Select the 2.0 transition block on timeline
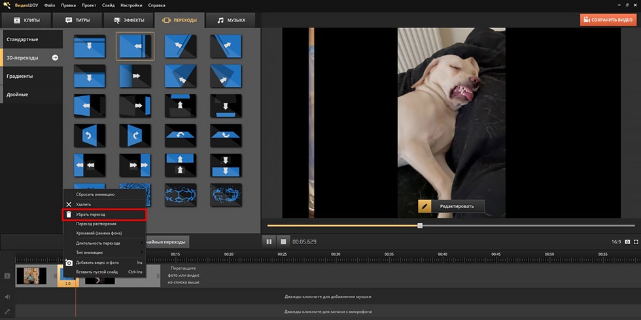The image size is (641, 320). point(67,276)
